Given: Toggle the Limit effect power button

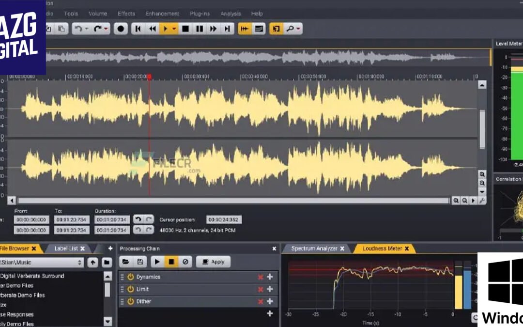Looking at the screenshot, I should click(130, 289).
